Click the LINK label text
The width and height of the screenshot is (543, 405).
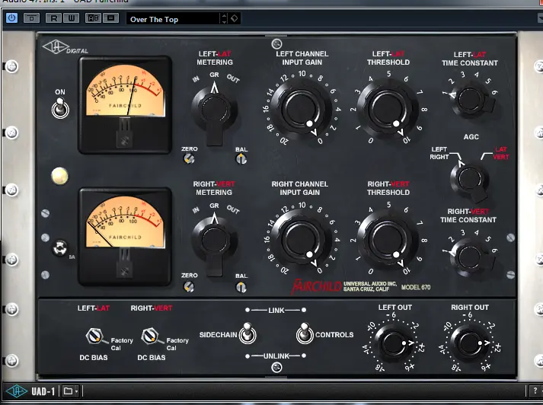tap(276, 311)
